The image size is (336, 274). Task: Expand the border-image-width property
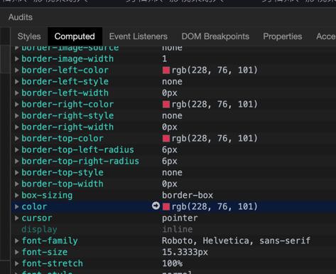[x=16, y=59]
